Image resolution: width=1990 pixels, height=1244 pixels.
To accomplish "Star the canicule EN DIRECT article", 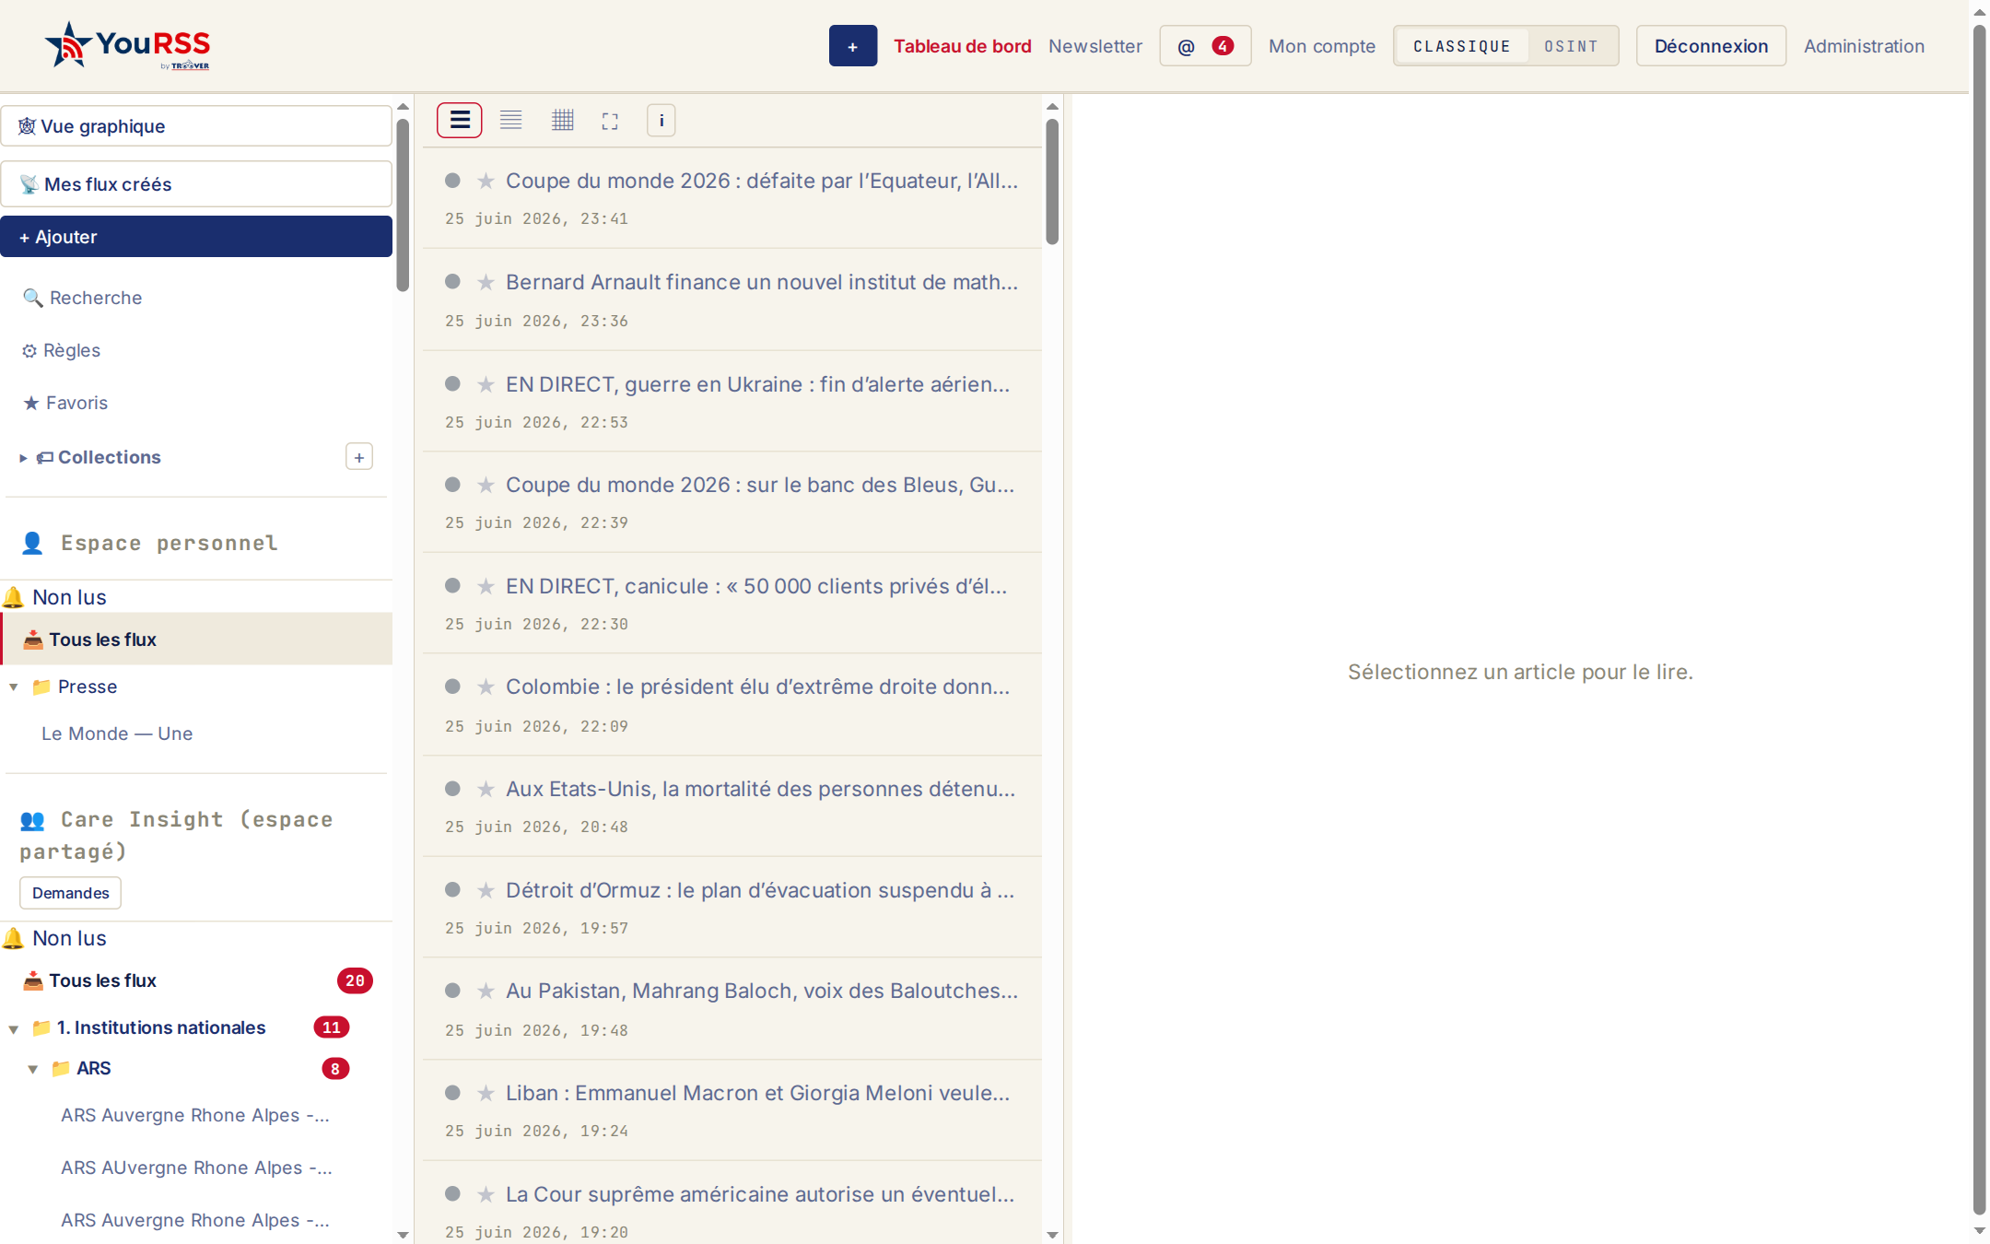I will pyautogui.click(x=486, y=586).
